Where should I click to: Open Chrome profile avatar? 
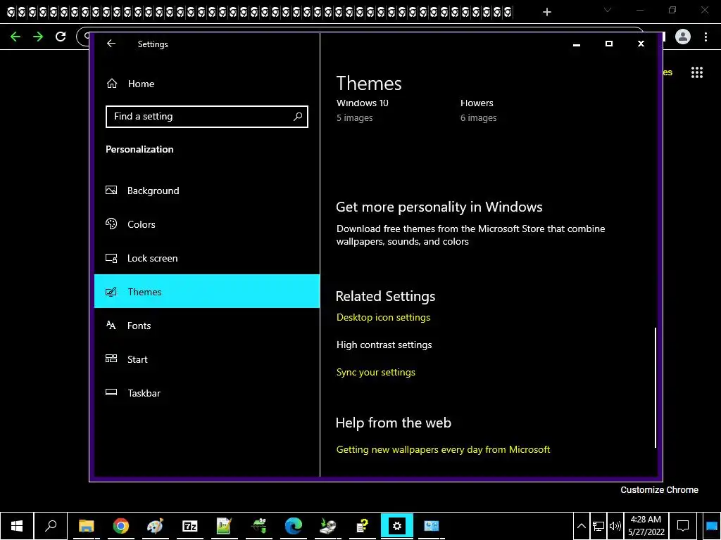click(x=683, y=37)
